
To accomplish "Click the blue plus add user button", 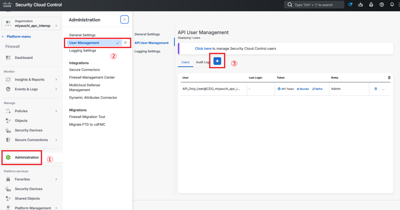I will pyautogui.click(x=217, y=61).
